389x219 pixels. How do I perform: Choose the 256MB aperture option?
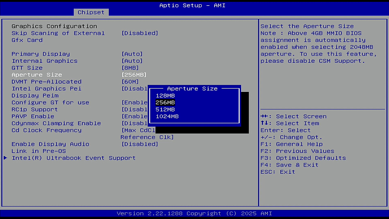click(x=165, y=102)
